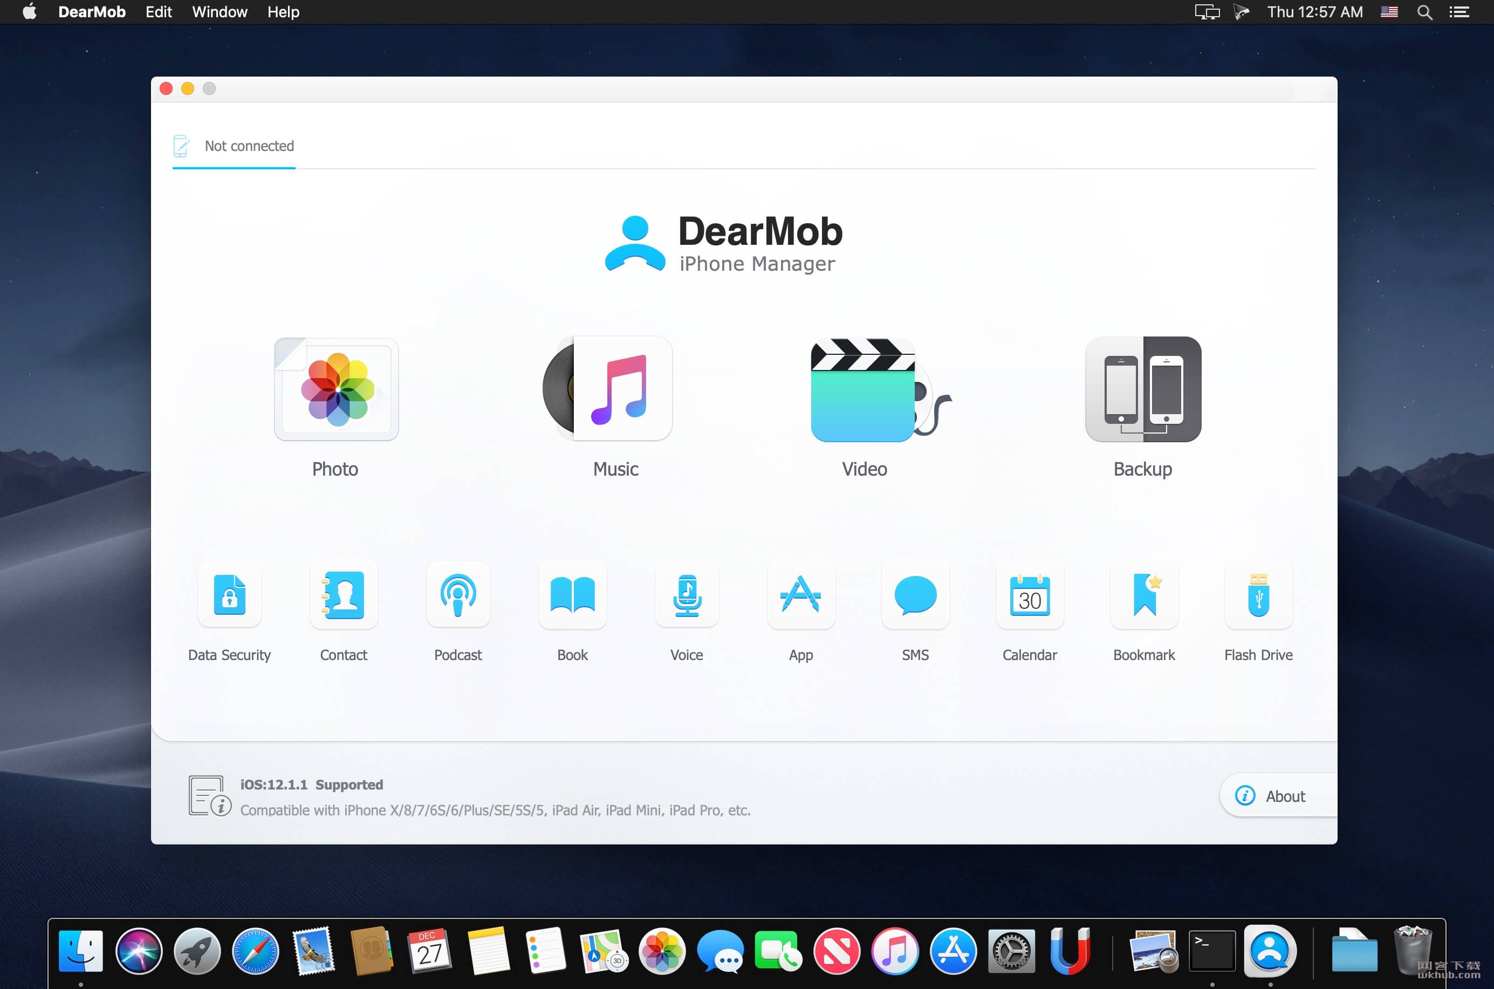Image resolution: width=1494 pixels, height=989 pixels.
Task: Click the 'iOS:12.1.1 Supported' text
Action: 312,785
